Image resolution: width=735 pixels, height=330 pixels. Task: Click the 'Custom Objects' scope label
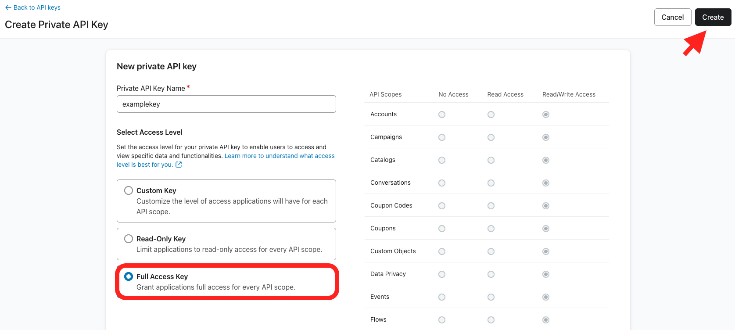click(393, 251)
